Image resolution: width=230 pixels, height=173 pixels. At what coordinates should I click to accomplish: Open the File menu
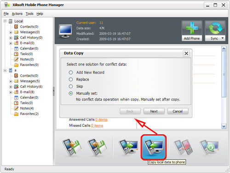tap(6, 14)
